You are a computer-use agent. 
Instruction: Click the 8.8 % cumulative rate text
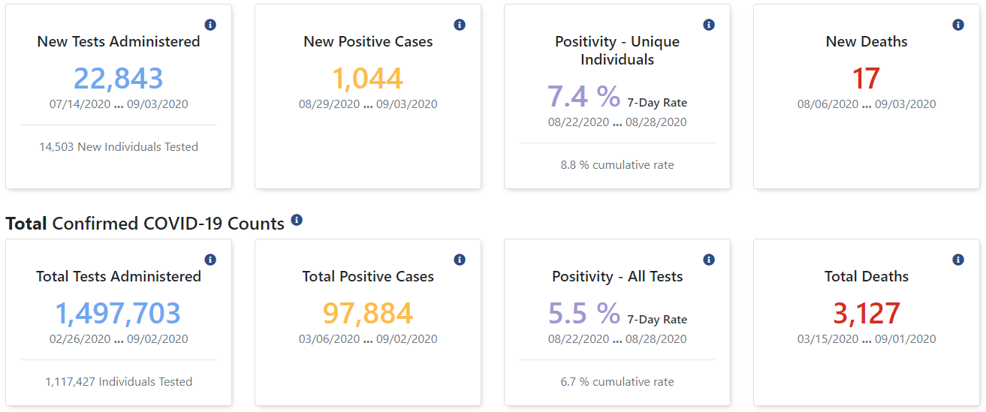point(617,165)
